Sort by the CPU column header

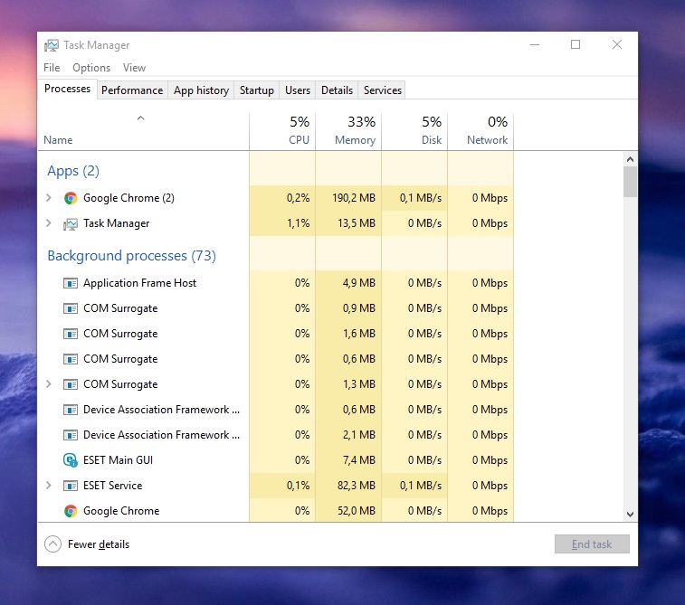pos(282,131)
